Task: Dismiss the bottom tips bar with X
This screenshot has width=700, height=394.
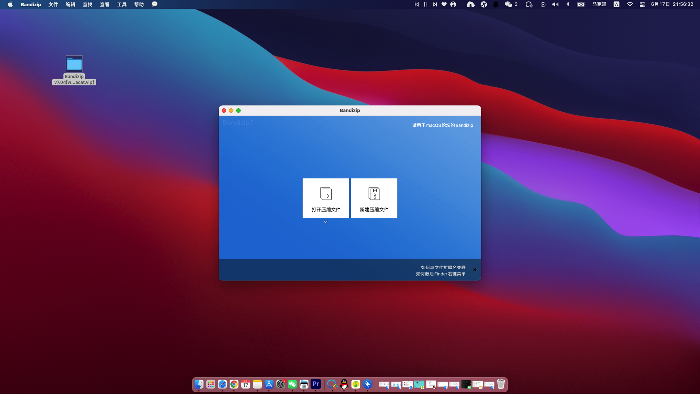Action: [474, 270]
